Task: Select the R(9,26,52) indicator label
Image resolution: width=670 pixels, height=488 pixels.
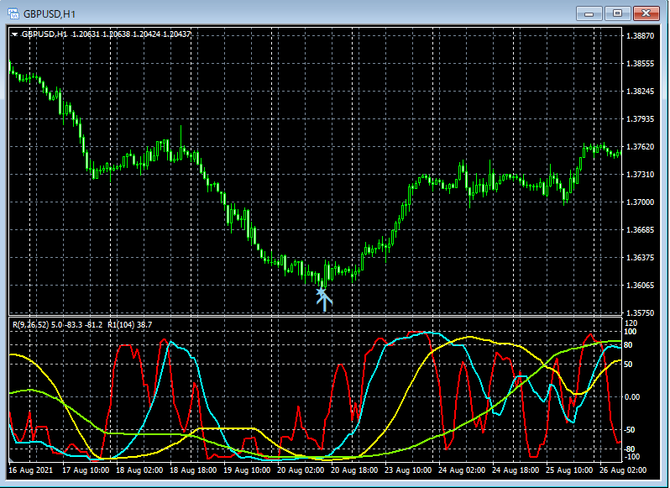Action: click(x=30, y=324)
